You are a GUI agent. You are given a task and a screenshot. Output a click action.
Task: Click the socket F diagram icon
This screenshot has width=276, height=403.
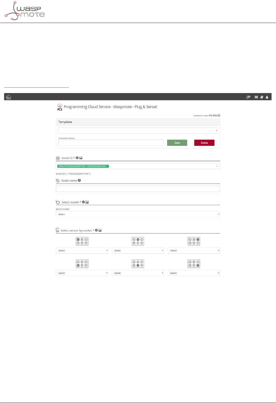[194, 264]
